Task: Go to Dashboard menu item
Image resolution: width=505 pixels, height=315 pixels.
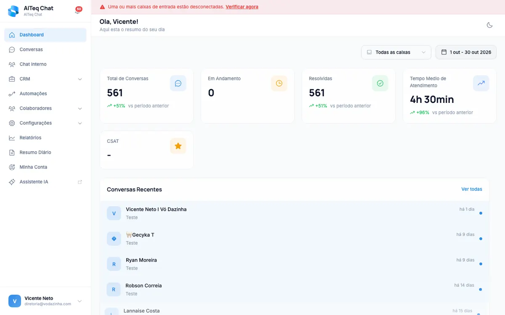Action: 45,35
